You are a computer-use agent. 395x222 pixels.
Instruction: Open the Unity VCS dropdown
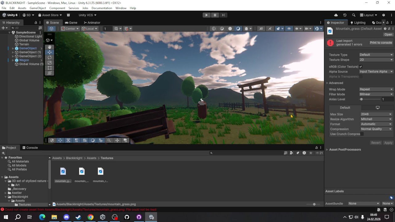pyautogui.click(x=87, y=15)
